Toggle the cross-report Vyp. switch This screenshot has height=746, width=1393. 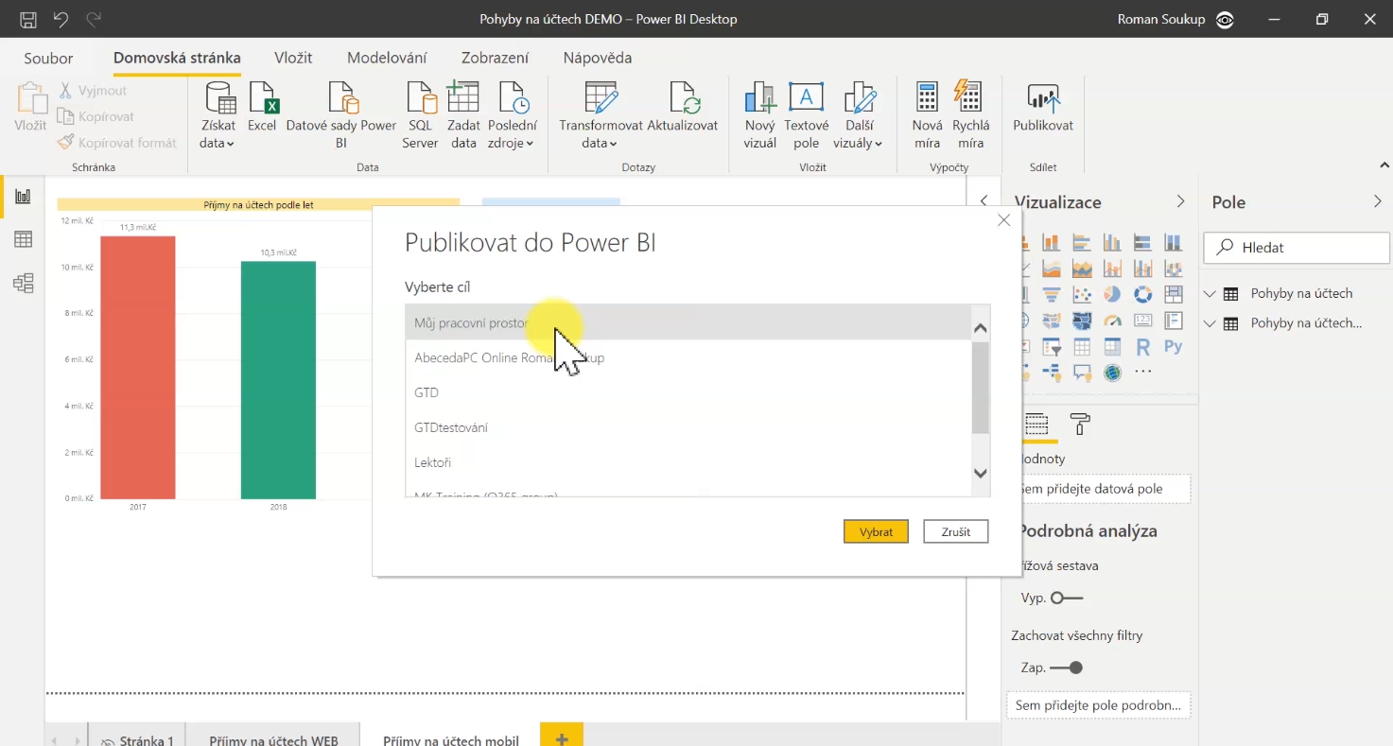point(1067,599)
